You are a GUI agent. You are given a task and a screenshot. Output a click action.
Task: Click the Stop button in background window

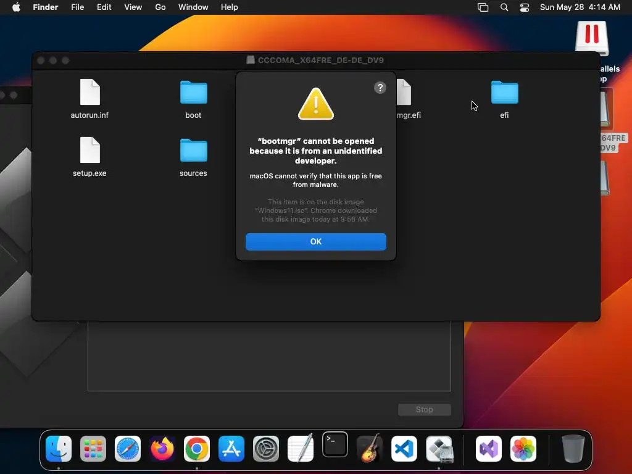(425, 410)
